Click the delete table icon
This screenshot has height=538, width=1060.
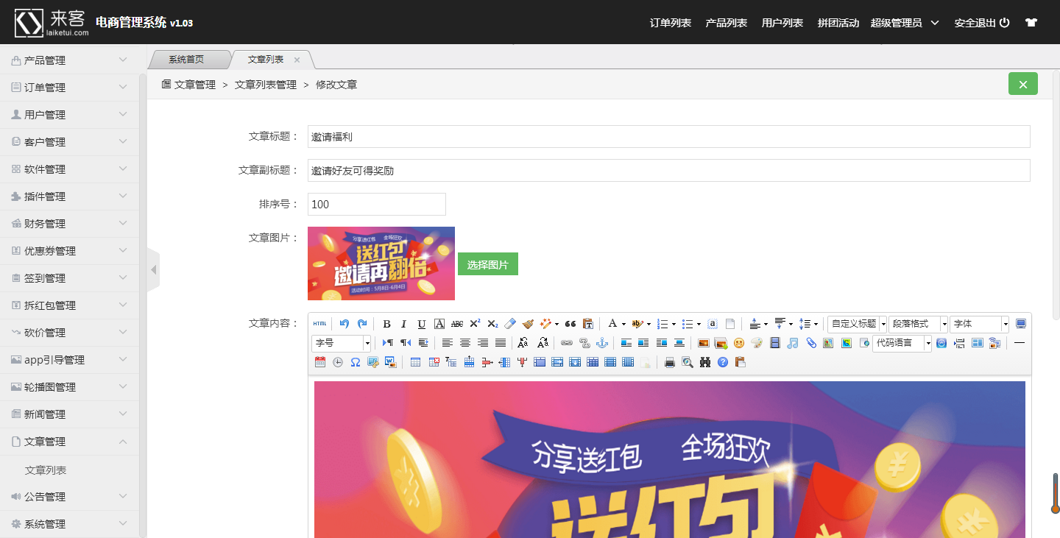tap(434, 362)
